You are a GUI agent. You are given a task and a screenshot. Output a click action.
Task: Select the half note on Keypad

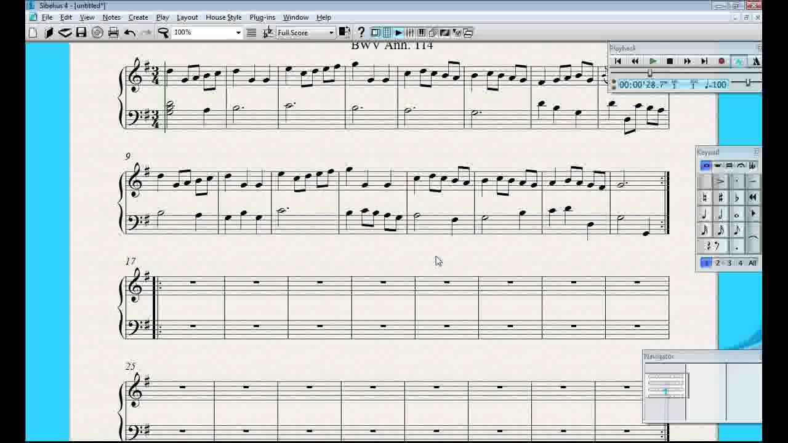[x=721, y=214]
